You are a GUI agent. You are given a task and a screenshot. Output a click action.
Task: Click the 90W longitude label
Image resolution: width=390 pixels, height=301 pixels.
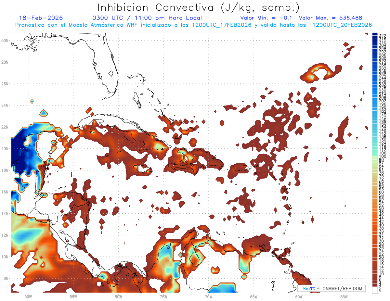pyautogui.click(x=28, y=297)
